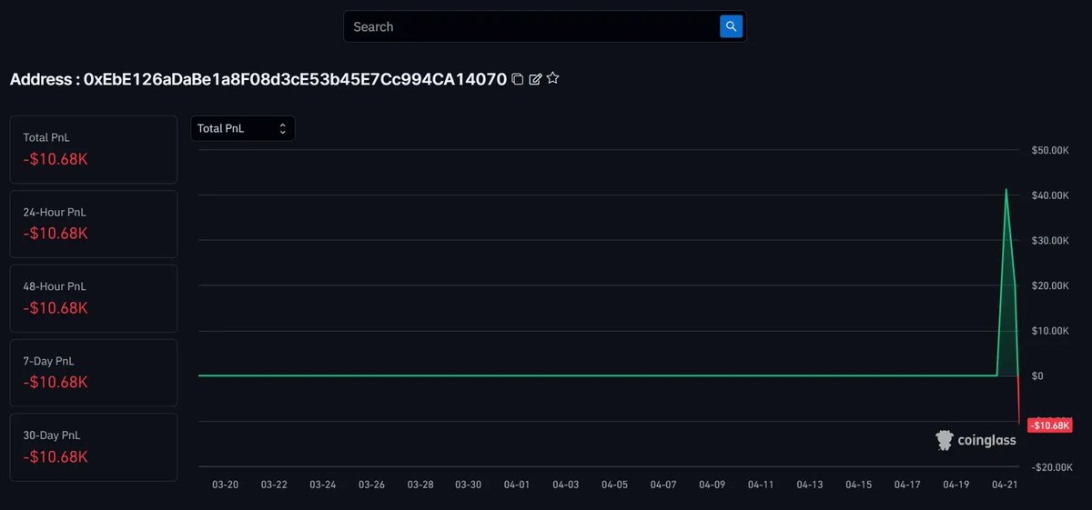The image size is (1092, 510).
Task: Click the edit note icon beside the address
Action: point(535,79)
